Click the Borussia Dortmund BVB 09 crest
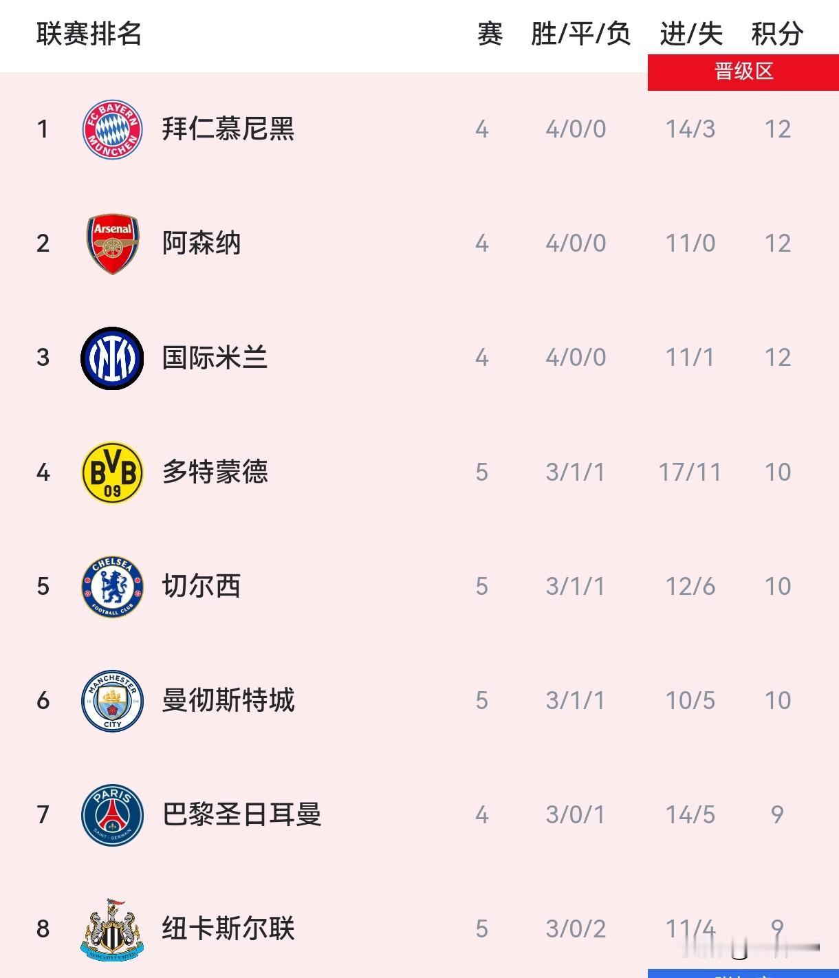 pos(112,472)
